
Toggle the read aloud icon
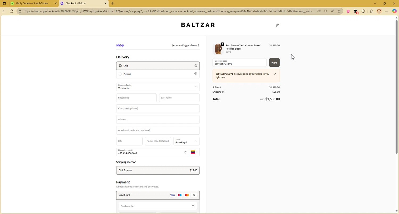[332, 11]
